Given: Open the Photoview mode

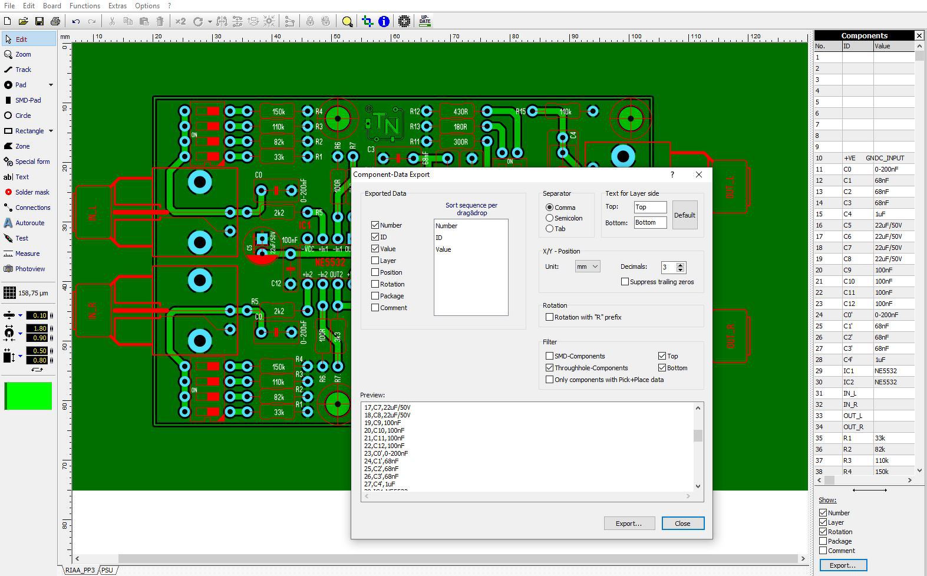Looking at the screenshot, I should (x=29, y=269).
